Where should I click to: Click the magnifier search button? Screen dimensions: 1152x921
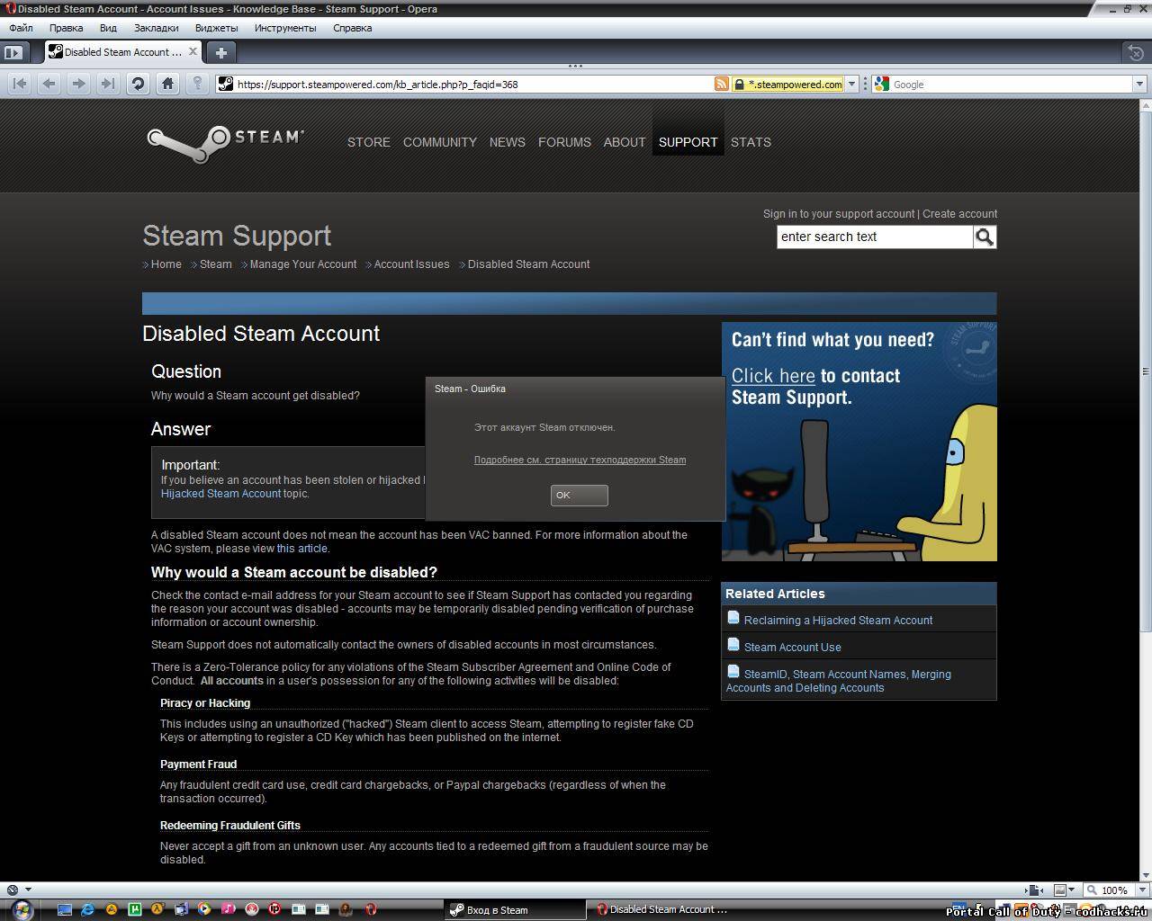pyautogui.click(x=985, y=237)
